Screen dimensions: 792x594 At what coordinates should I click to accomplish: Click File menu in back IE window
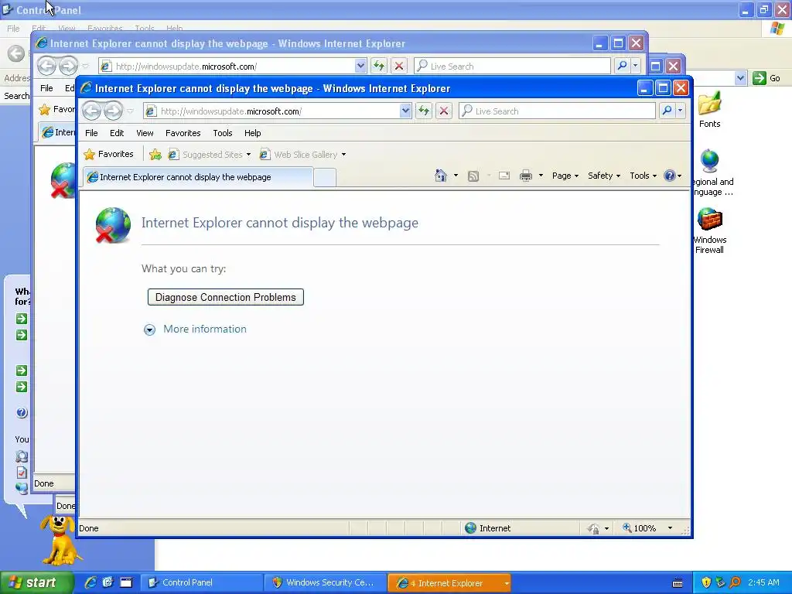(46, 88)
